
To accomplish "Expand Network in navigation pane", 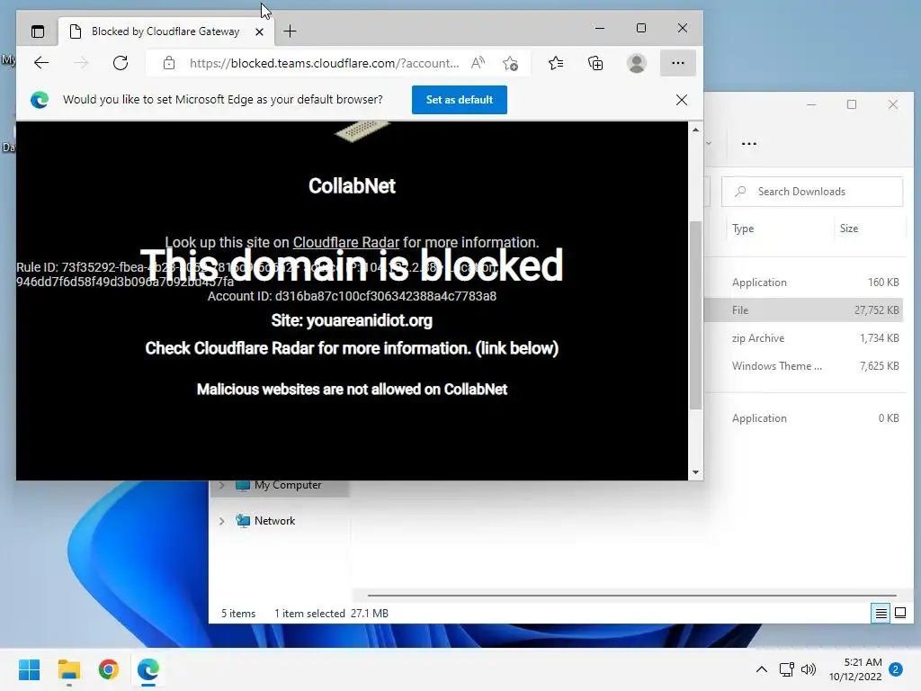I will [221, 521].
